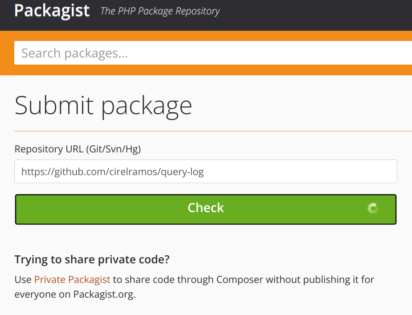
Task: Click the orange divider under Submit package
Action: click(213, 131)
